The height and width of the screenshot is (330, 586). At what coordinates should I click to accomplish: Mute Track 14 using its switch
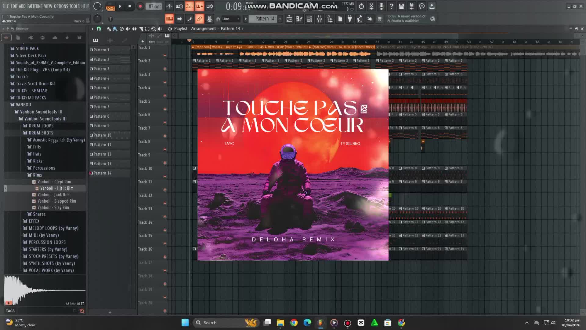pos(165,230)
